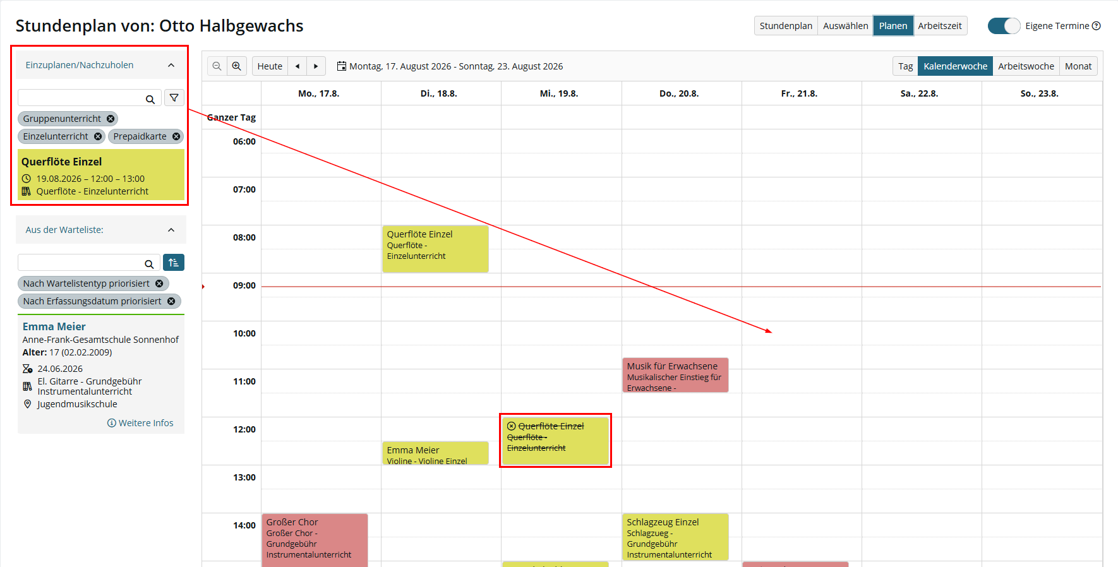Zoom in the calendar view
The height and width of the screenshot is (567, 1118).
(236, 66)
